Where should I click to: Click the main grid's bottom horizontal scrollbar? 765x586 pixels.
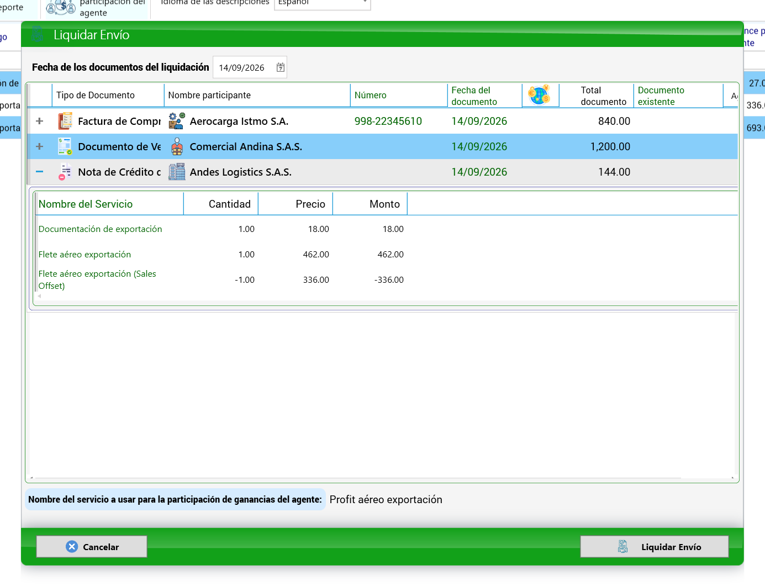382,478
